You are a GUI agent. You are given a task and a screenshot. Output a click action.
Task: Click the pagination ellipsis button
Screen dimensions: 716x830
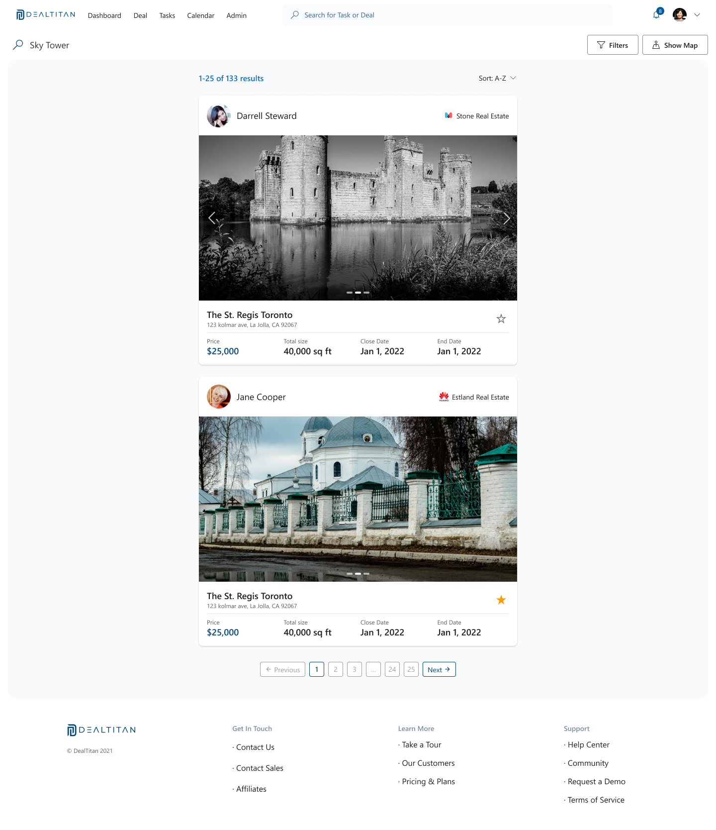point(373,669)
